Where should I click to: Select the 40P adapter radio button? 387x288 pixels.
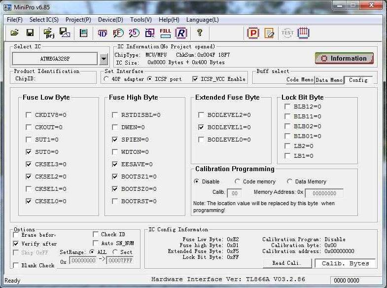tap(107, 79)
